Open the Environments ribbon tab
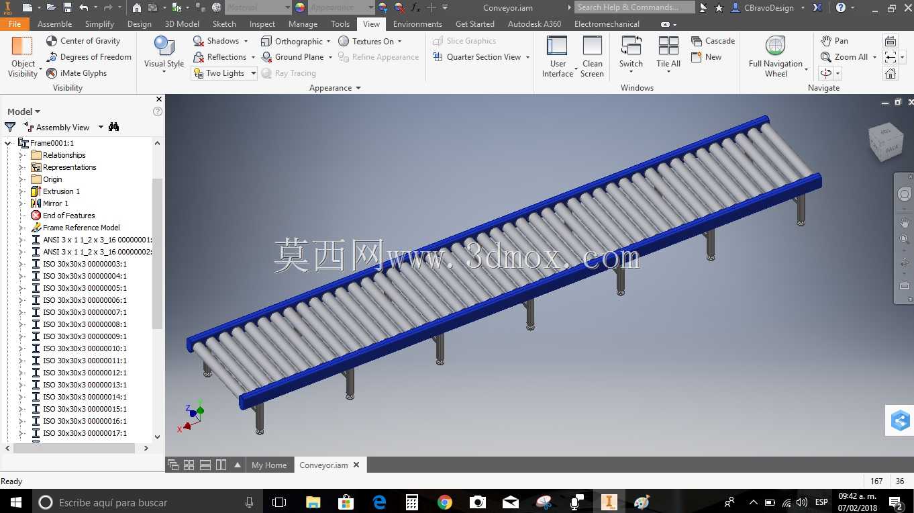Viewport: 914px width, 513px height. [417, 24]
